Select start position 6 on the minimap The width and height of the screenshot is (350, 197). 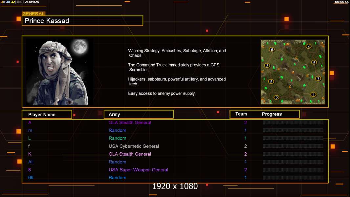point(272,50)
